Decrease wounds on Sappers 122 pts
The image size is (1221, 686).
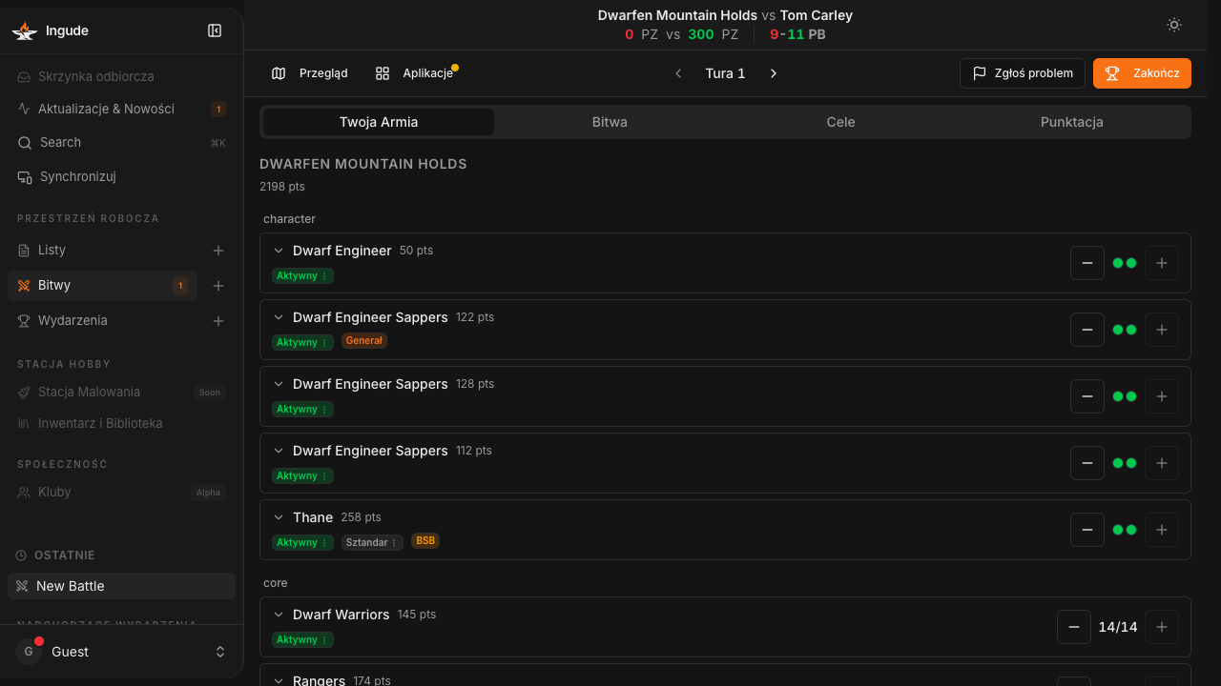[x=1087, y=330]
